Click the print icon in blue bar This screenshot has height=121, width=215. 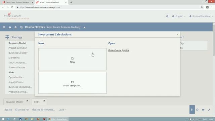[10, 27]
